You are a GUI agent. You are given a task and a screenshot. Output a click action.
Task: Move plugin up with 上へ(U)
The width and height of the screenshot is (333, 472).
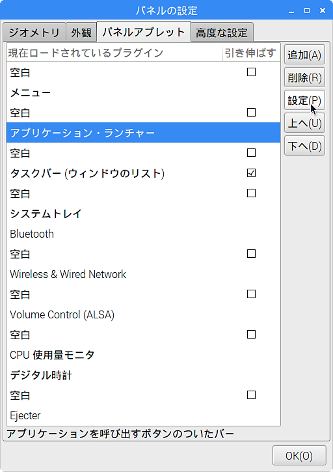point(304,123)
